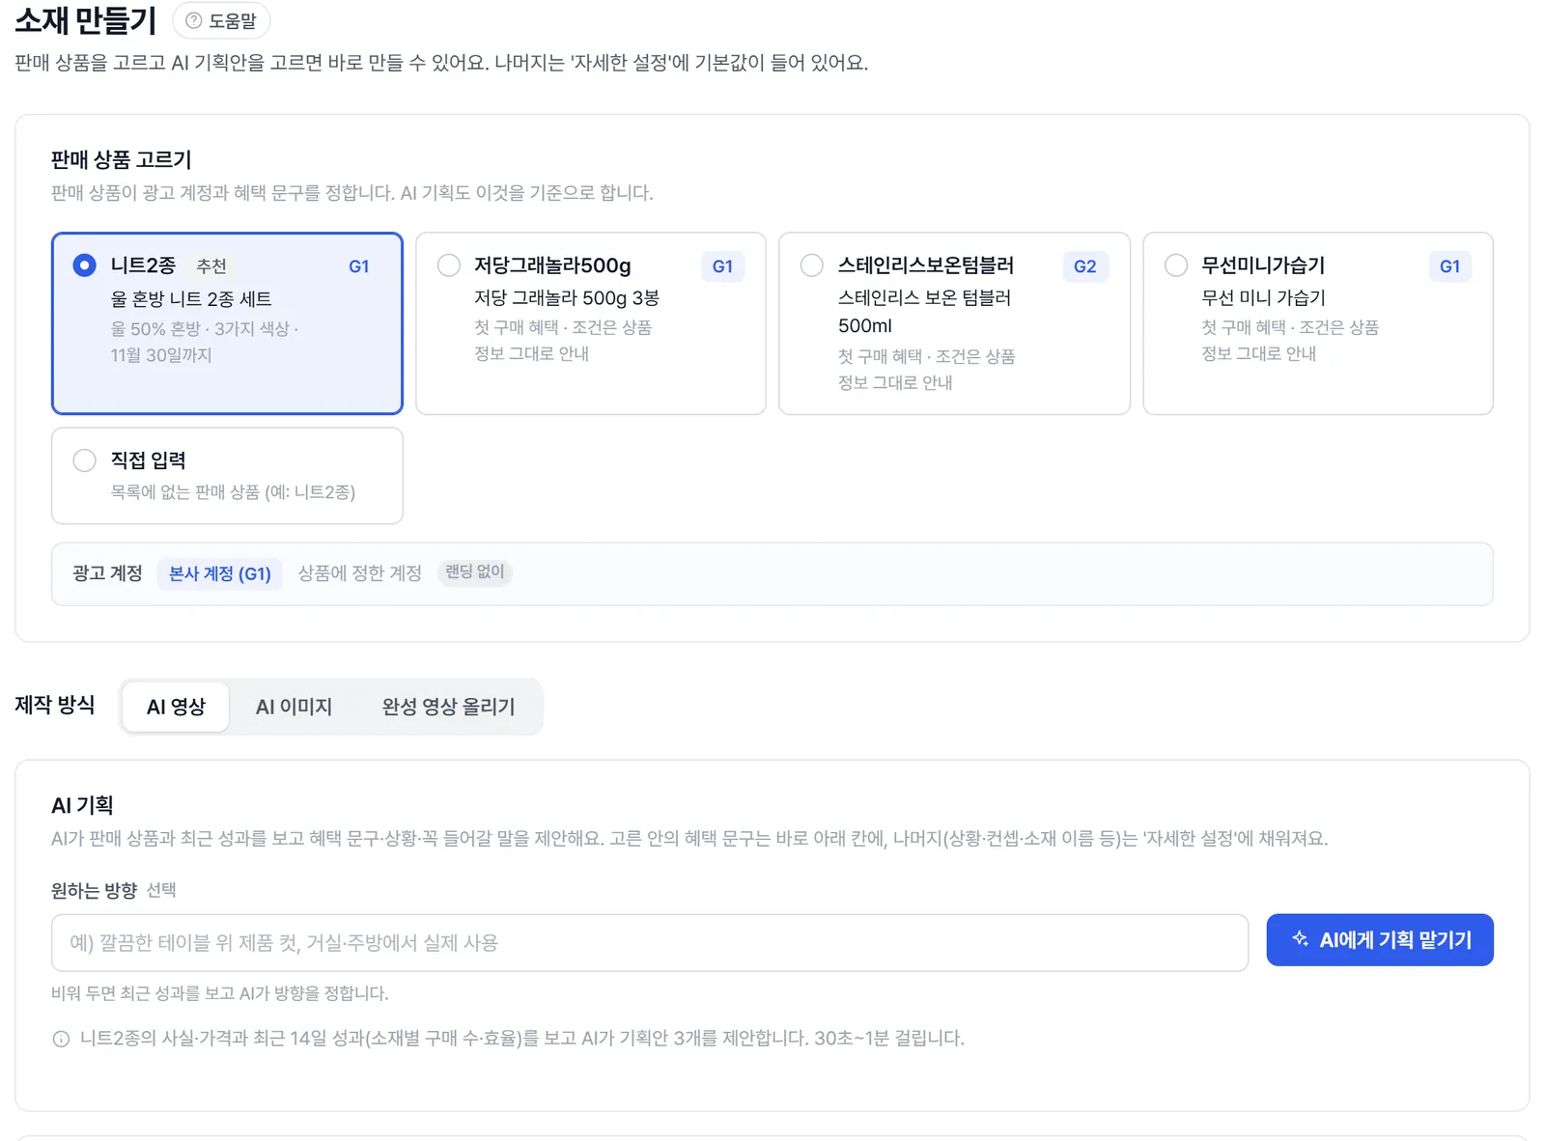Open the 도움말 help button
The width and height of the screenshot is (1545, 1141).
click(221, 20)
